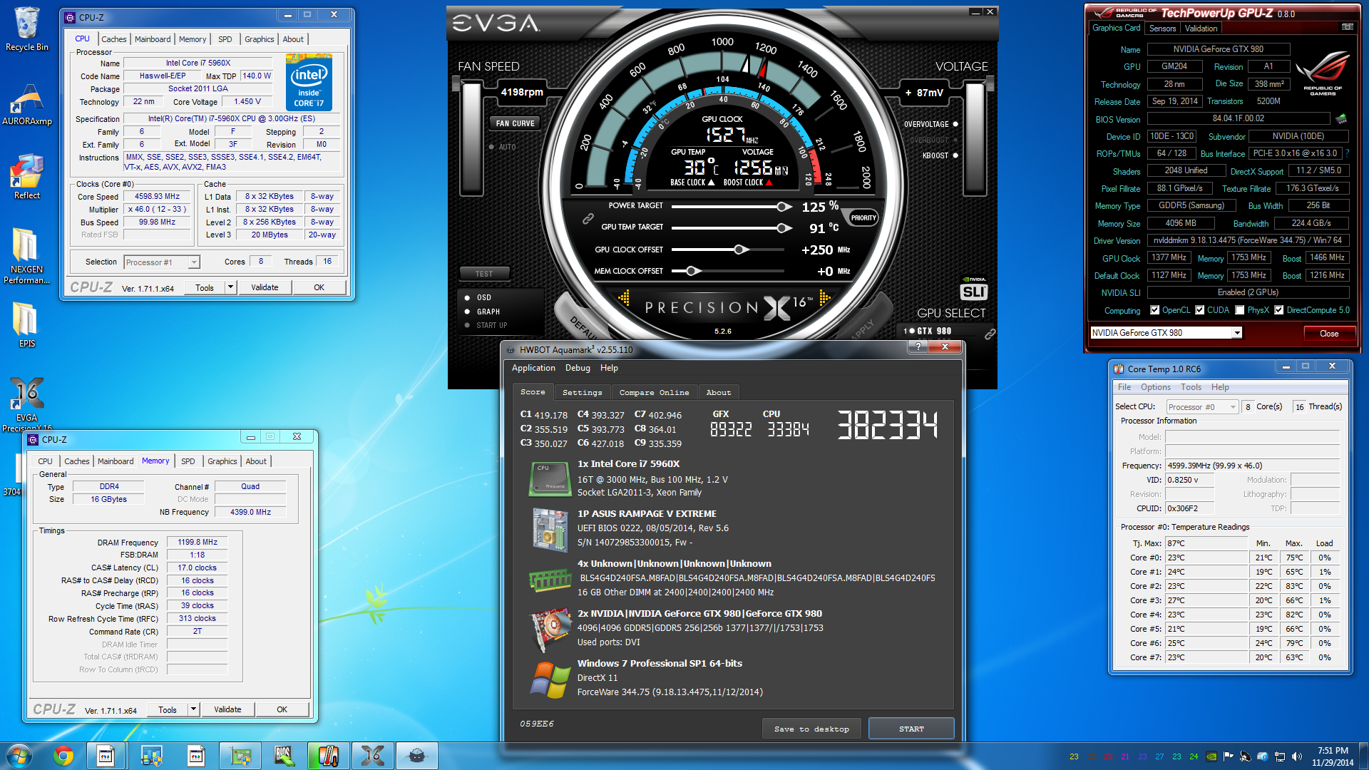Open HWBOT Aquamark taskbar icon
The height and width of the screenshot is (770, 1369).
[x=417, y=756]
